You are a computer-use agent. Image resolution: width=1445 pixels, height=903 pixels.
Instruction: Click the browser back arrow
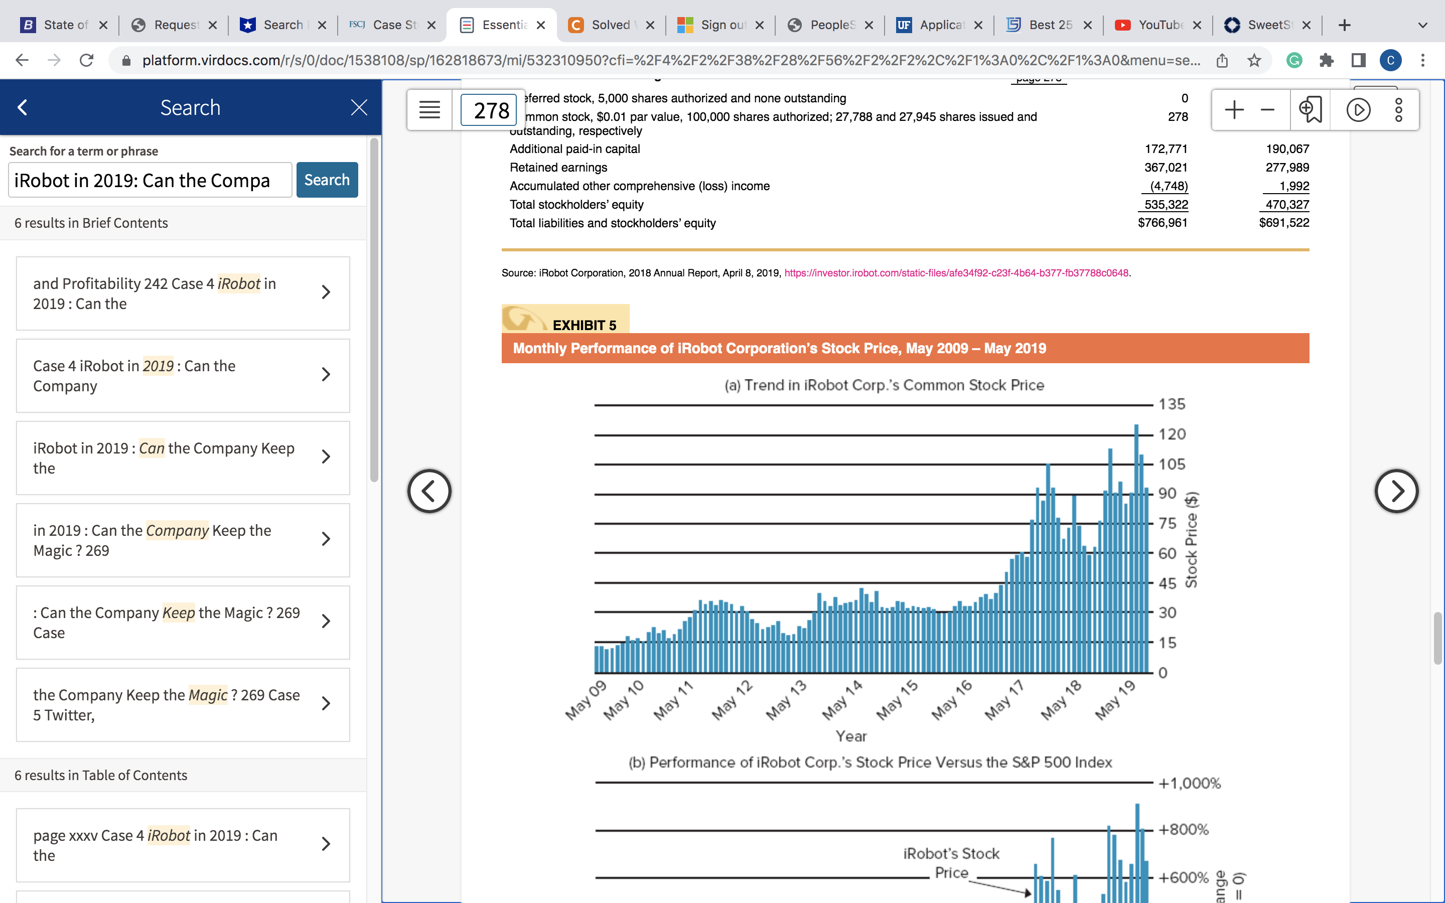coord(22,60)
